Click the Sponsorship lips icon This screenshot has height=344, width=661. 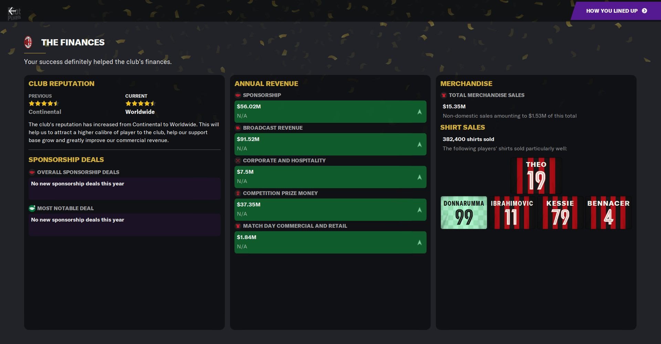tap(237, 95)
